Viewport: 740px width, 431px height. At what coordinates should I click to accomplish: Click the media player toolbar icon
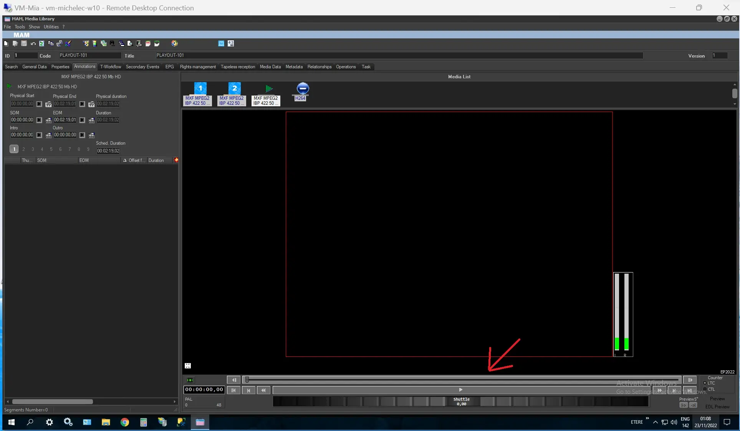click(x=175, y=44)
